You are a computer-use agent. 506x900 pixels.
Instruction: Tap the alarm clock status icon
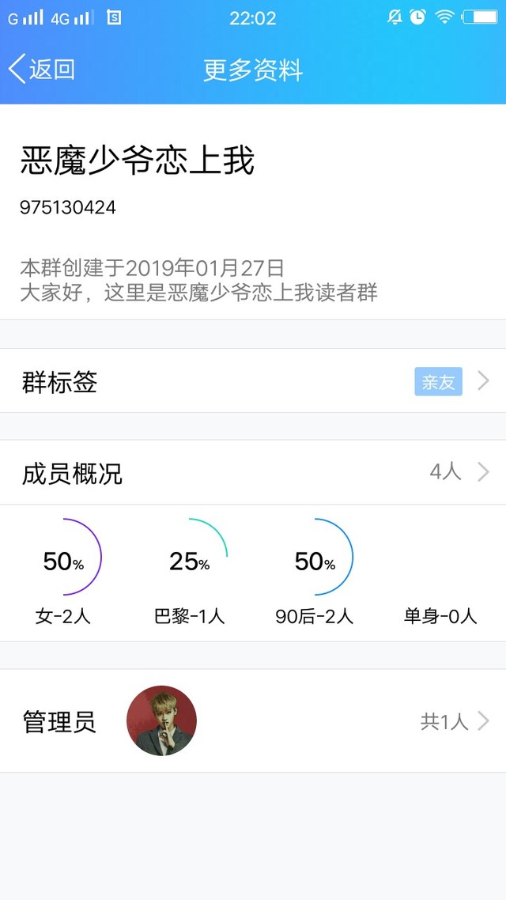coord(417,17)
